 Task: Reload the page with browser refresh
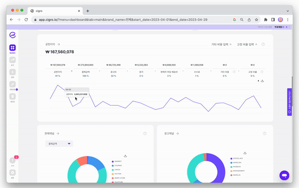[26, 19]
